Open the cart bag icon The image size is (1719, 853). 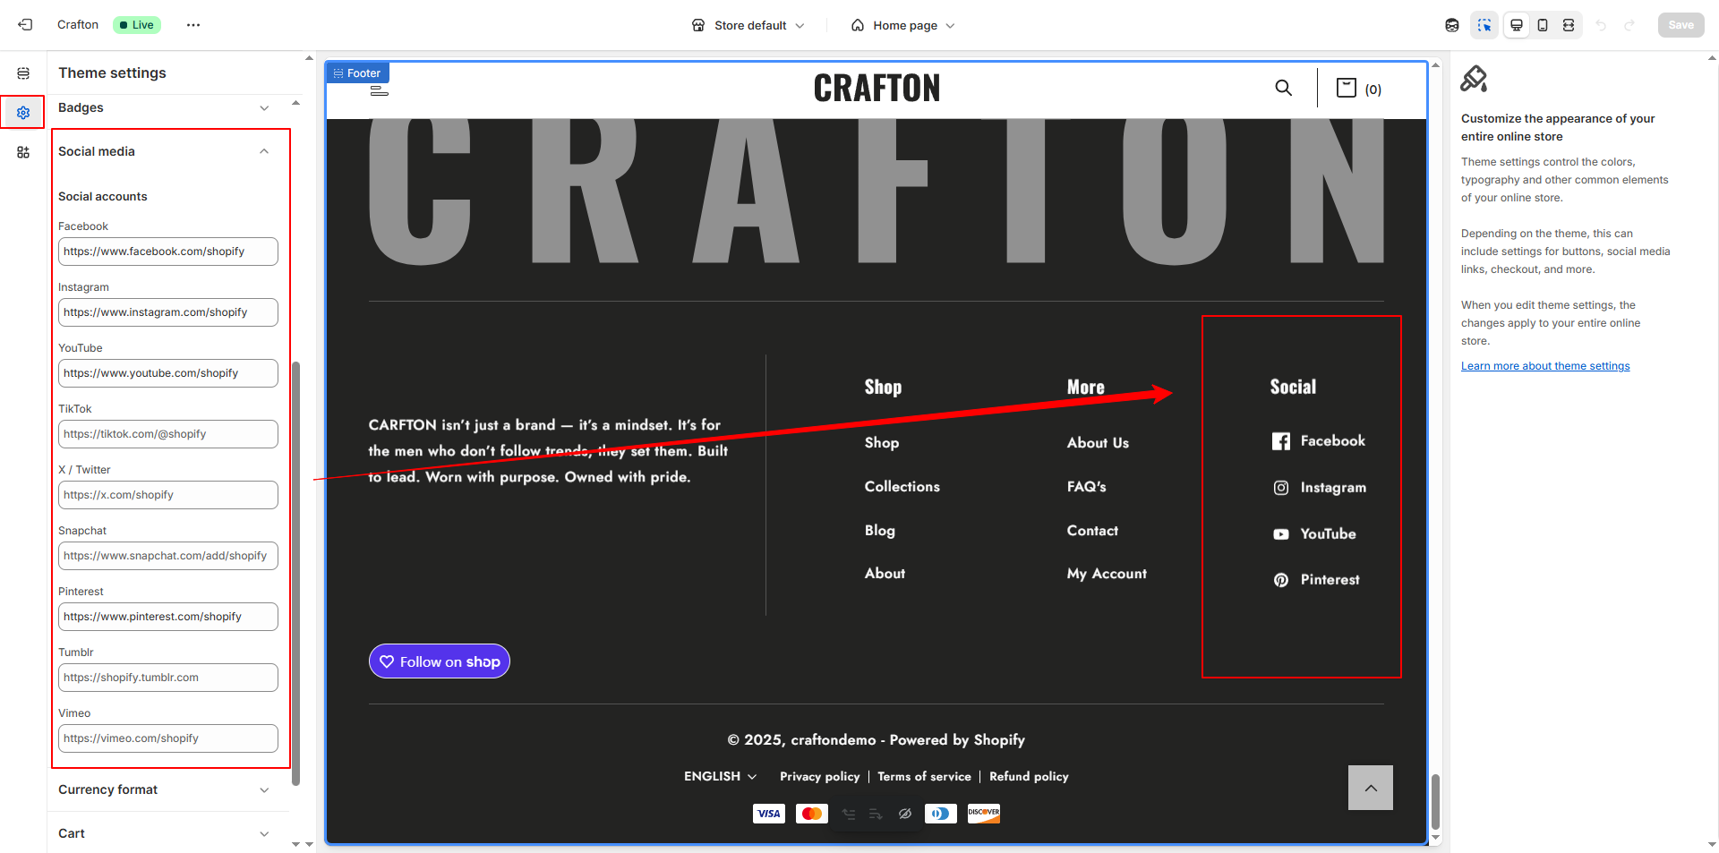click(x=1346, y=88)
